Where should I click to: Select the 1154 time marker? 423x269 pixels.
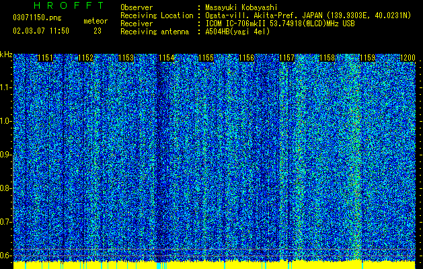[167, 58]
